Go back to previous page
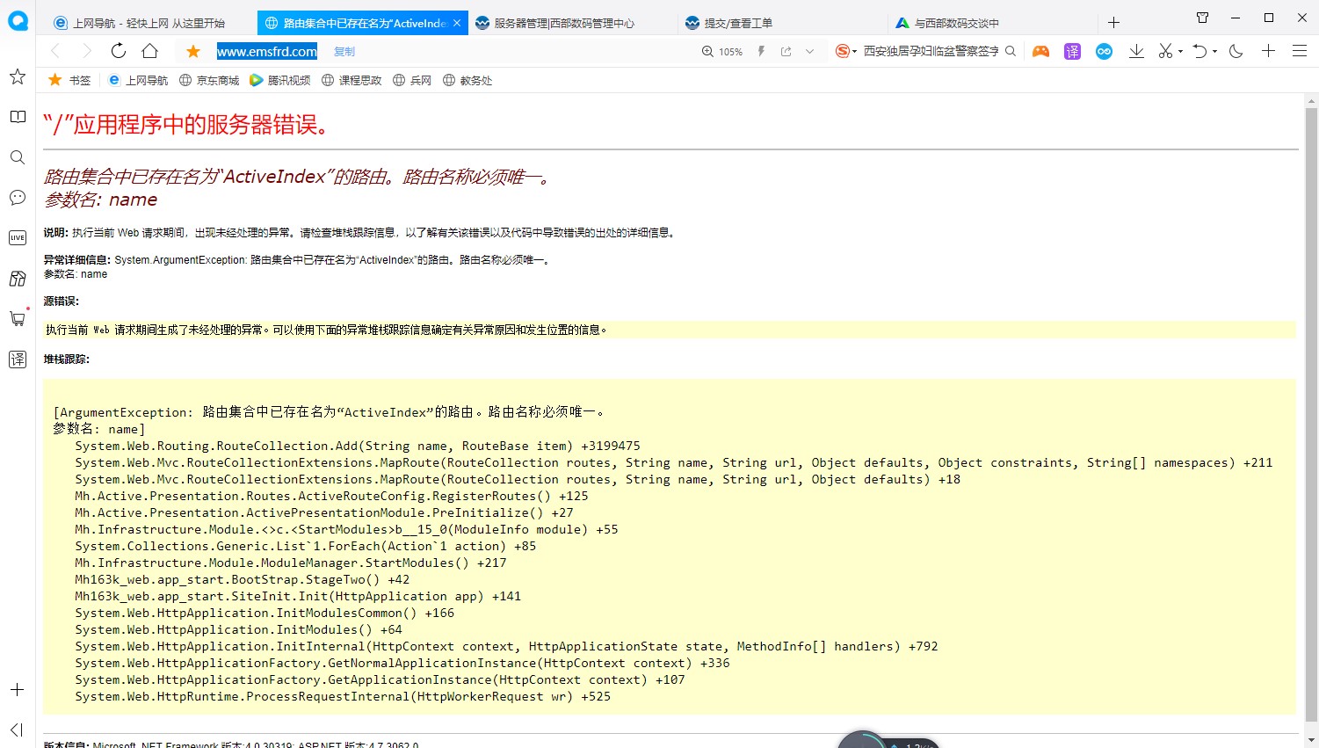This screenshot has width=1319, height=748. point(55,51)
